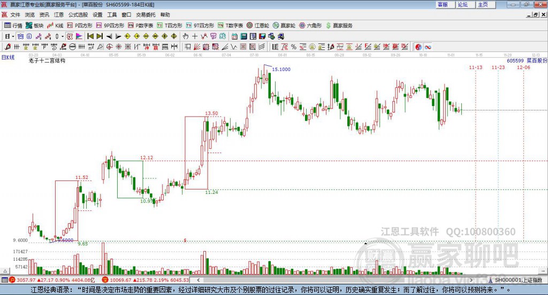Open the 江恩 menu
This screenshot has height=295, width=548.
pos(59,14)
